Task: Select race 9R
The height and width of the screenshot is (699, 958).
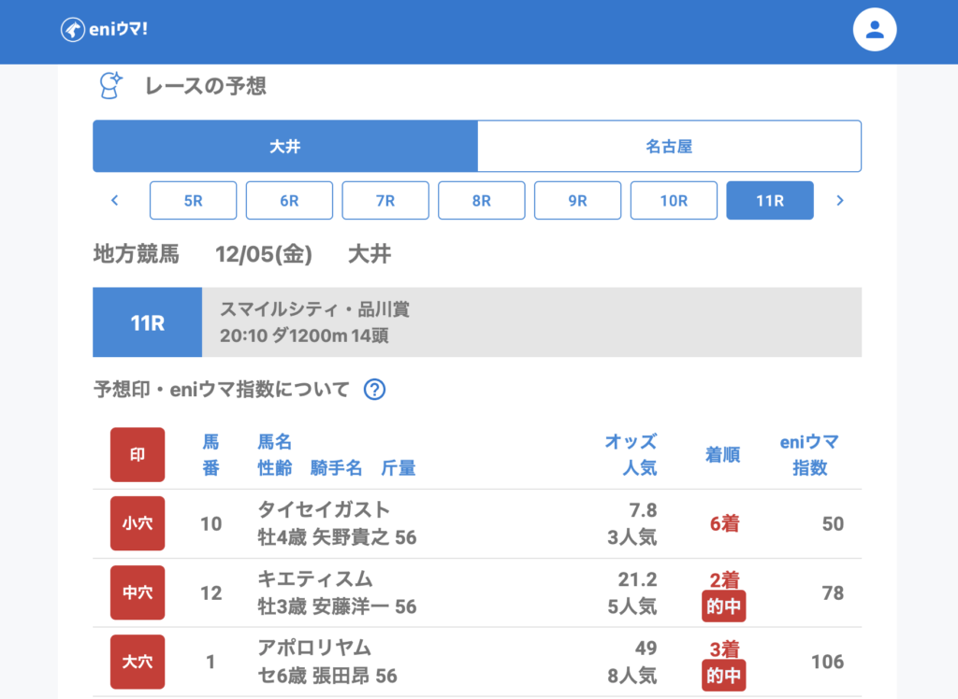Action: 577,200
